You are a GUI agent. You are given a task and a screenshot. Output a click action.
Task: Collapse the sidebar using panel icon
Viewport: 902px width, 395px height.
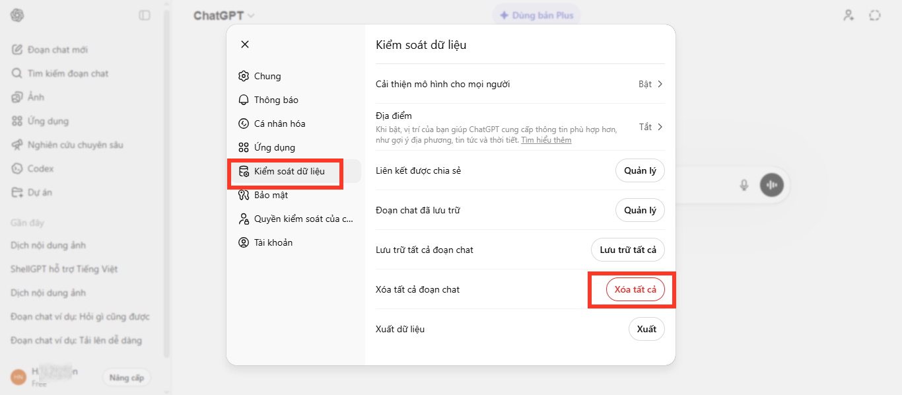pyautogui.click(x=145, y=15)
